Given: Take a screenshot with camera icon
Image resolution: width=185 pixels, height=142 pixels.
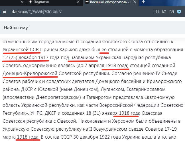Looking at the screenshot, I should click(x=172, y=12).
